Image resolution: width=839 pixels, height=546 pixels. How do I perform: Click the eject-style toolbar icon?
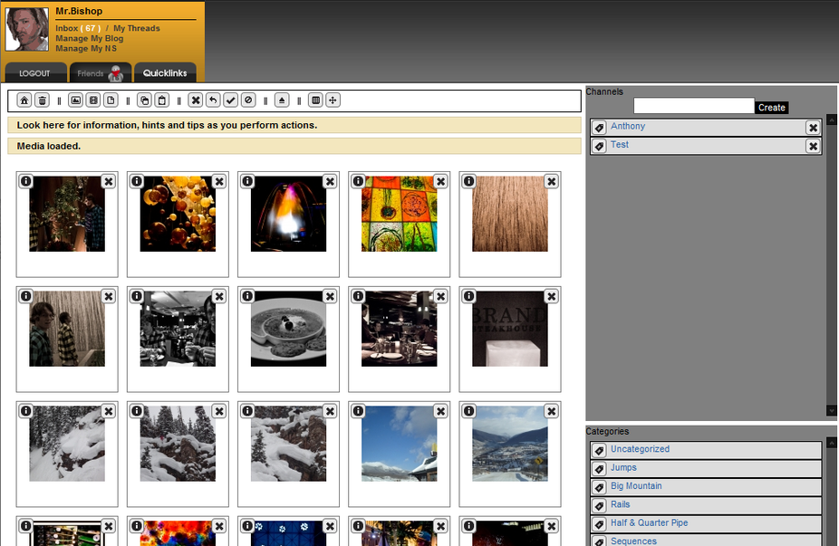pos(282,100)
